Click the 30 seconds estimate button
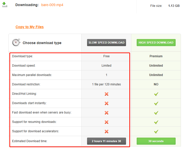The width and height of the screenshot is (185, 150). click(156, 141)
